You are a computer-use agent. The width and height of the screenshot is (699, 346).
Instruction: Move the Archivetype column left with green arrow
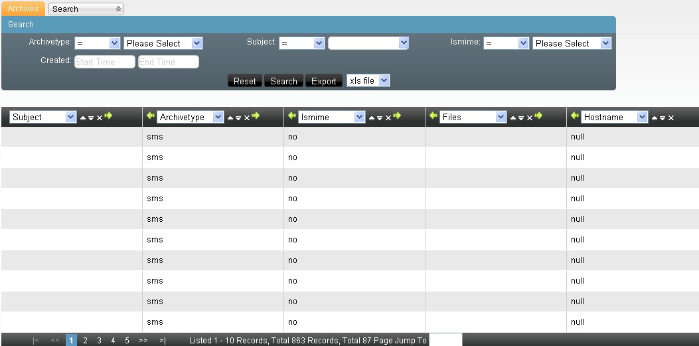(150, 116)
